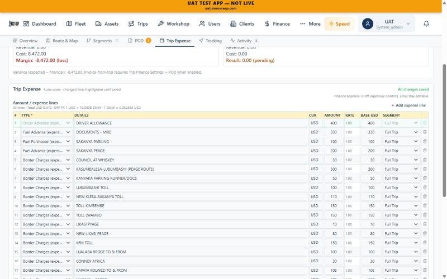Delete the SAKANYA PARKING expense line
Image resolution: width=447 pixels, height=279 pixels.
[x=425, y=142]
